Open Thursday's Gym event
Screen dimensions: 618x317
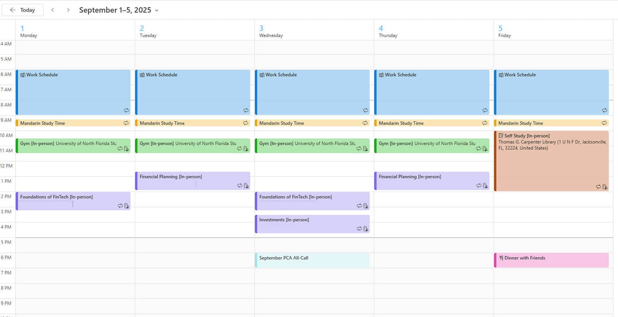[x=424, y=146]
